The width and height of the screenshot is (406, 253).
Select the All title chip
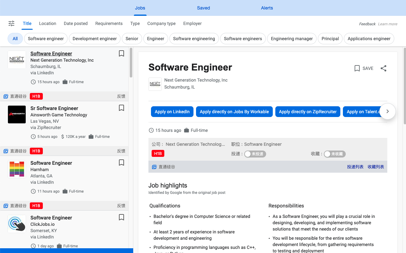(15, 39)
